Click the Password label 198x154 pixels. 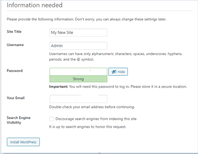14,71
